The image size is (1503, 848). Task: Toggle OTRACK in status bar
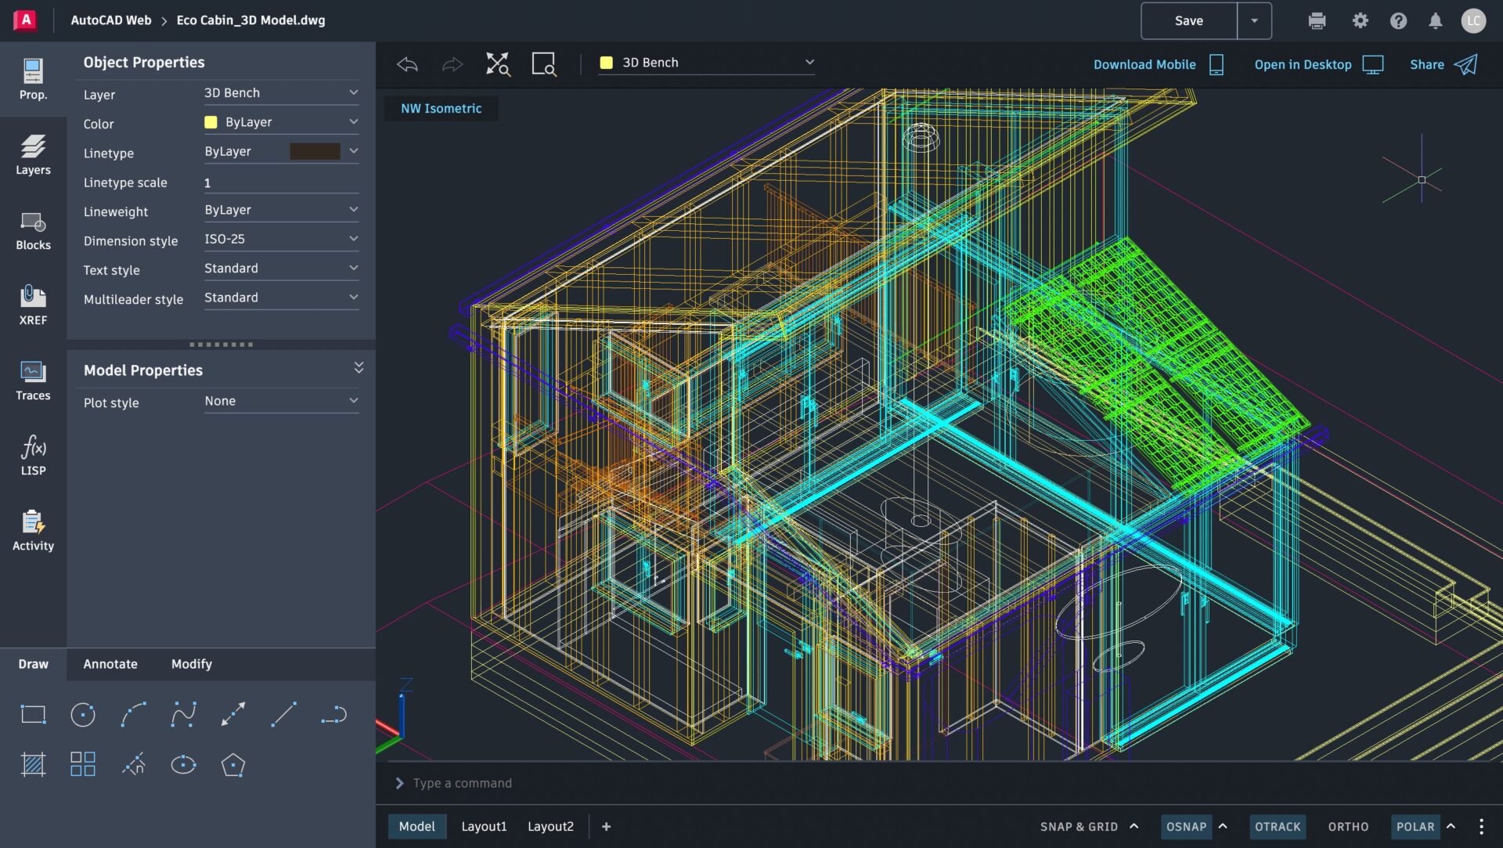coord(1278,826)
